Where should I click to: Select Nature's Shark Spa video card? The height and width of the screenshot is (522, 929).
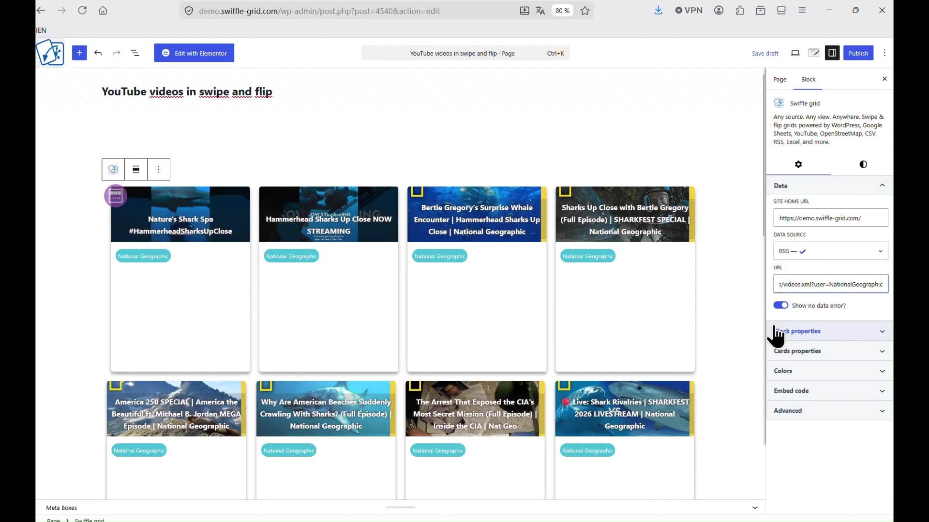(180, 279)
